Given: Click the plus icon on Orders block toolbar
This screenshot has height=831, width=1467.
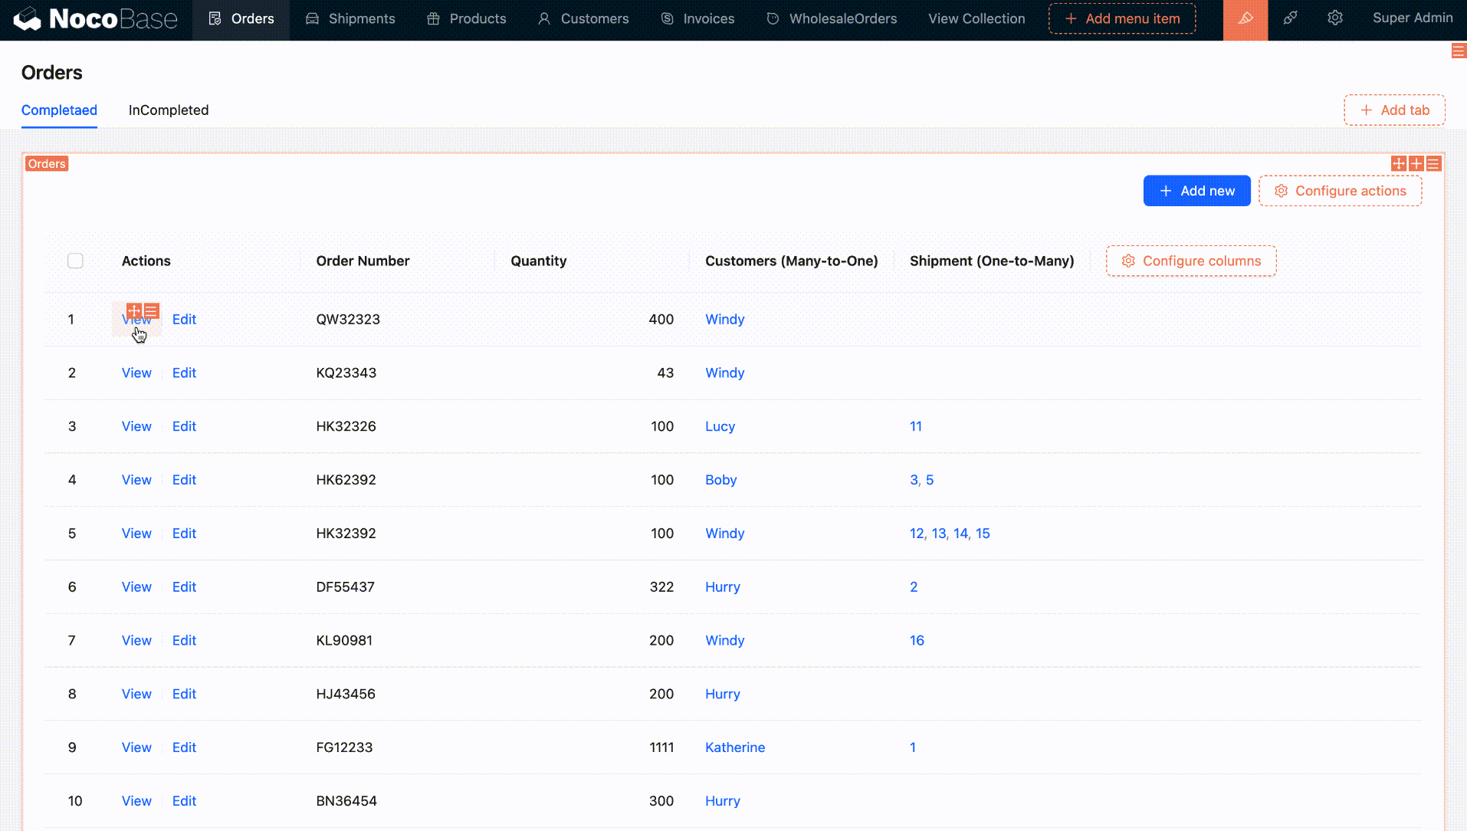Looking at the screenshot, I should pos(1416,163).
